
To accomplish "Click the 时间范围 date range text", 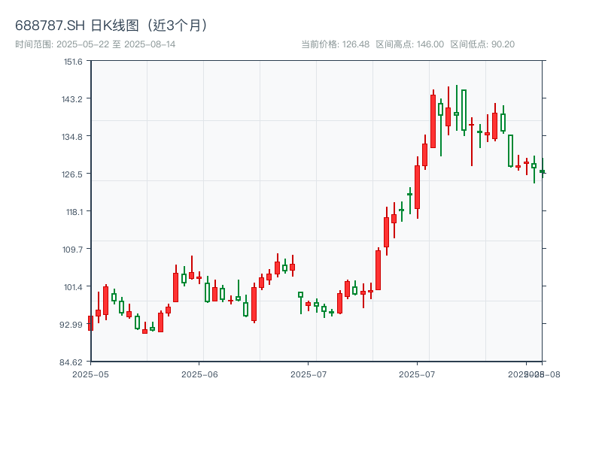I will click(96, 44).
